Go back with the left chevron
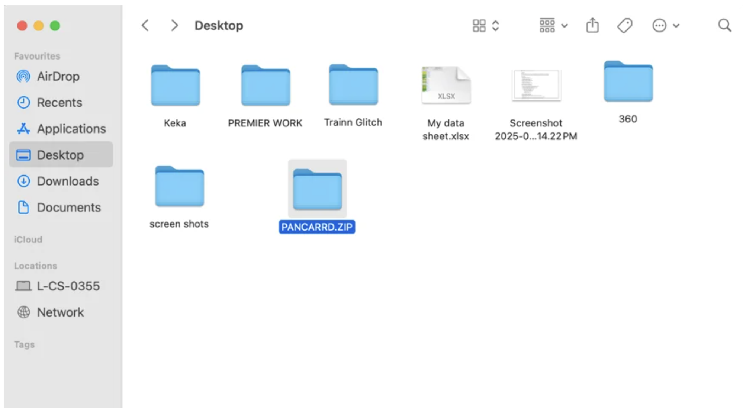The height and width of the screenshot is (408, 743). (145, 26)
